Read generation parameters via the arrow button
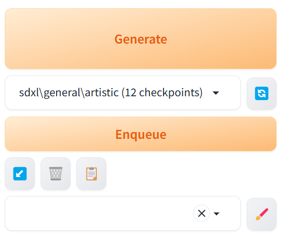 coord(20,174)
